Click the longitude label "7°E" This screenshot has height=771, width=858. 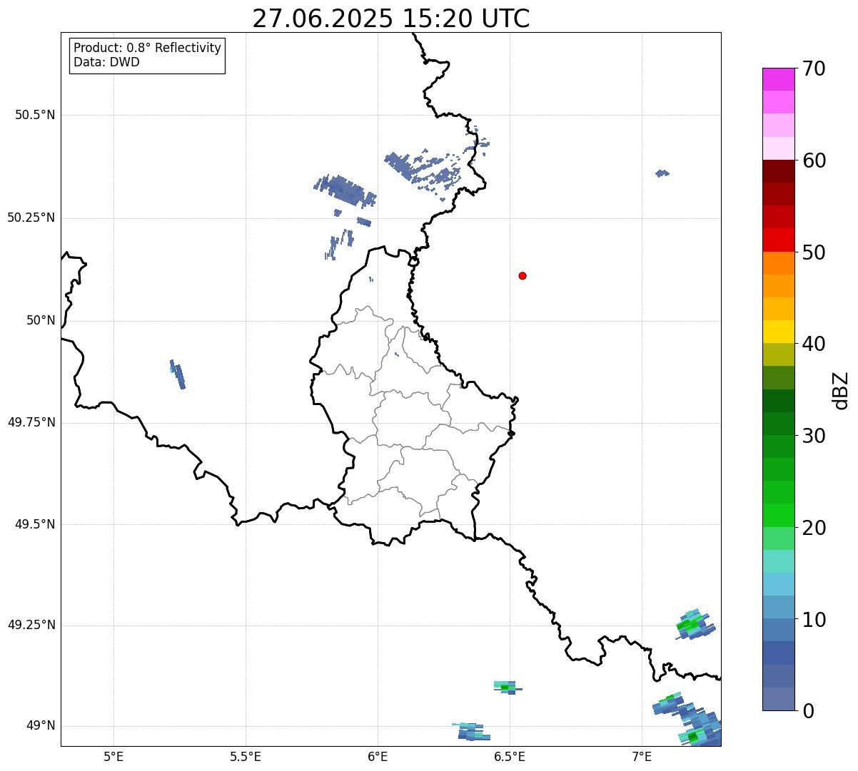coord(642,756)
